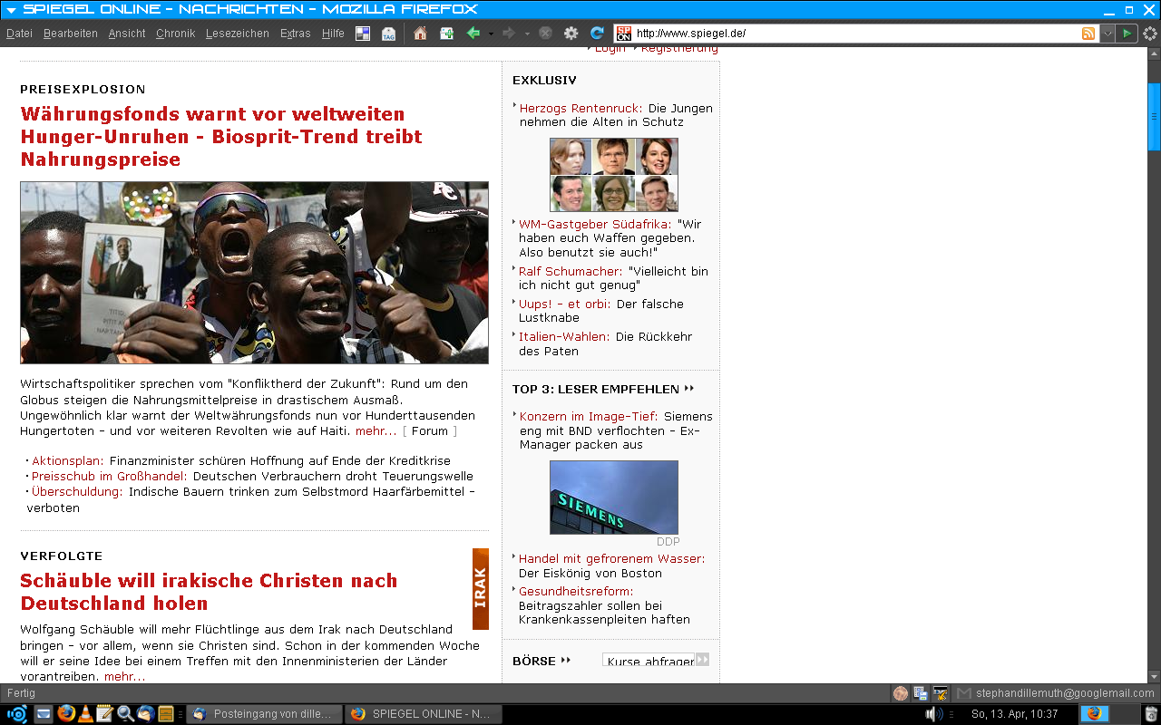The image size is (1161, 725).
Task: Open the Handel mit gefrorenem Wasser link
Action: 611,559
